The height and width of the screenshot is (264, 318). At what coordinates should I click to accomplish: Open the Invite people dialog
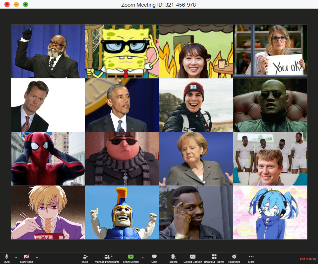[x=85, y=258]
